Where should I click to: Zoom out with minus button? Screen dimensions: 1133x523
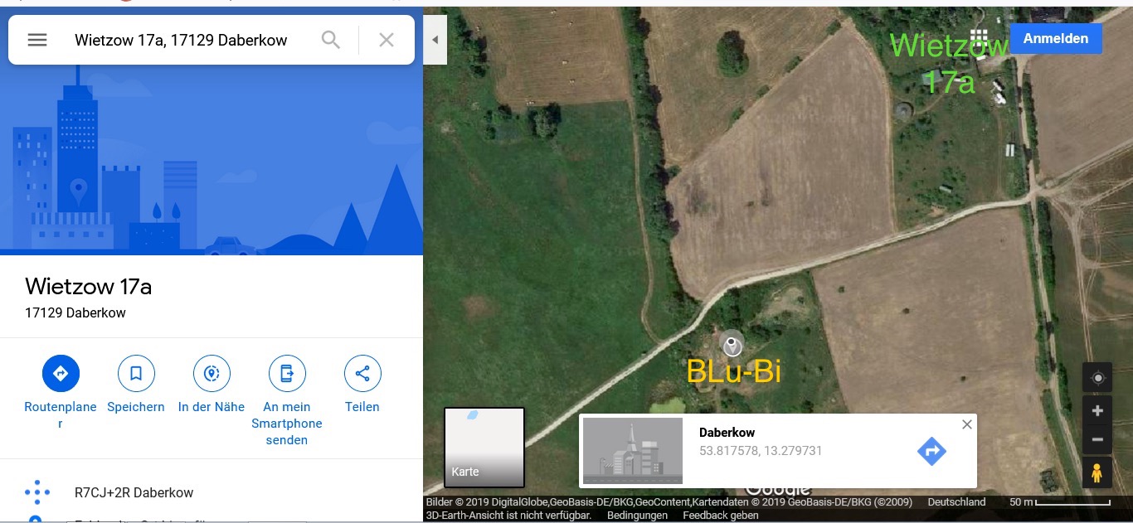[1097, 439]
